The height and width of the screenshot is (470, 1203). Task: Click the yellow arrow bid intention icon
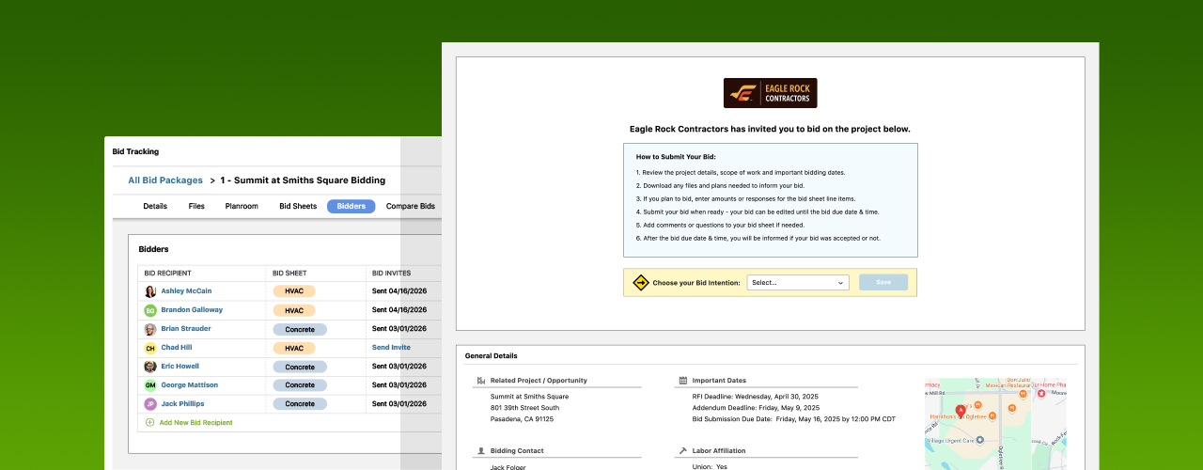640,282
